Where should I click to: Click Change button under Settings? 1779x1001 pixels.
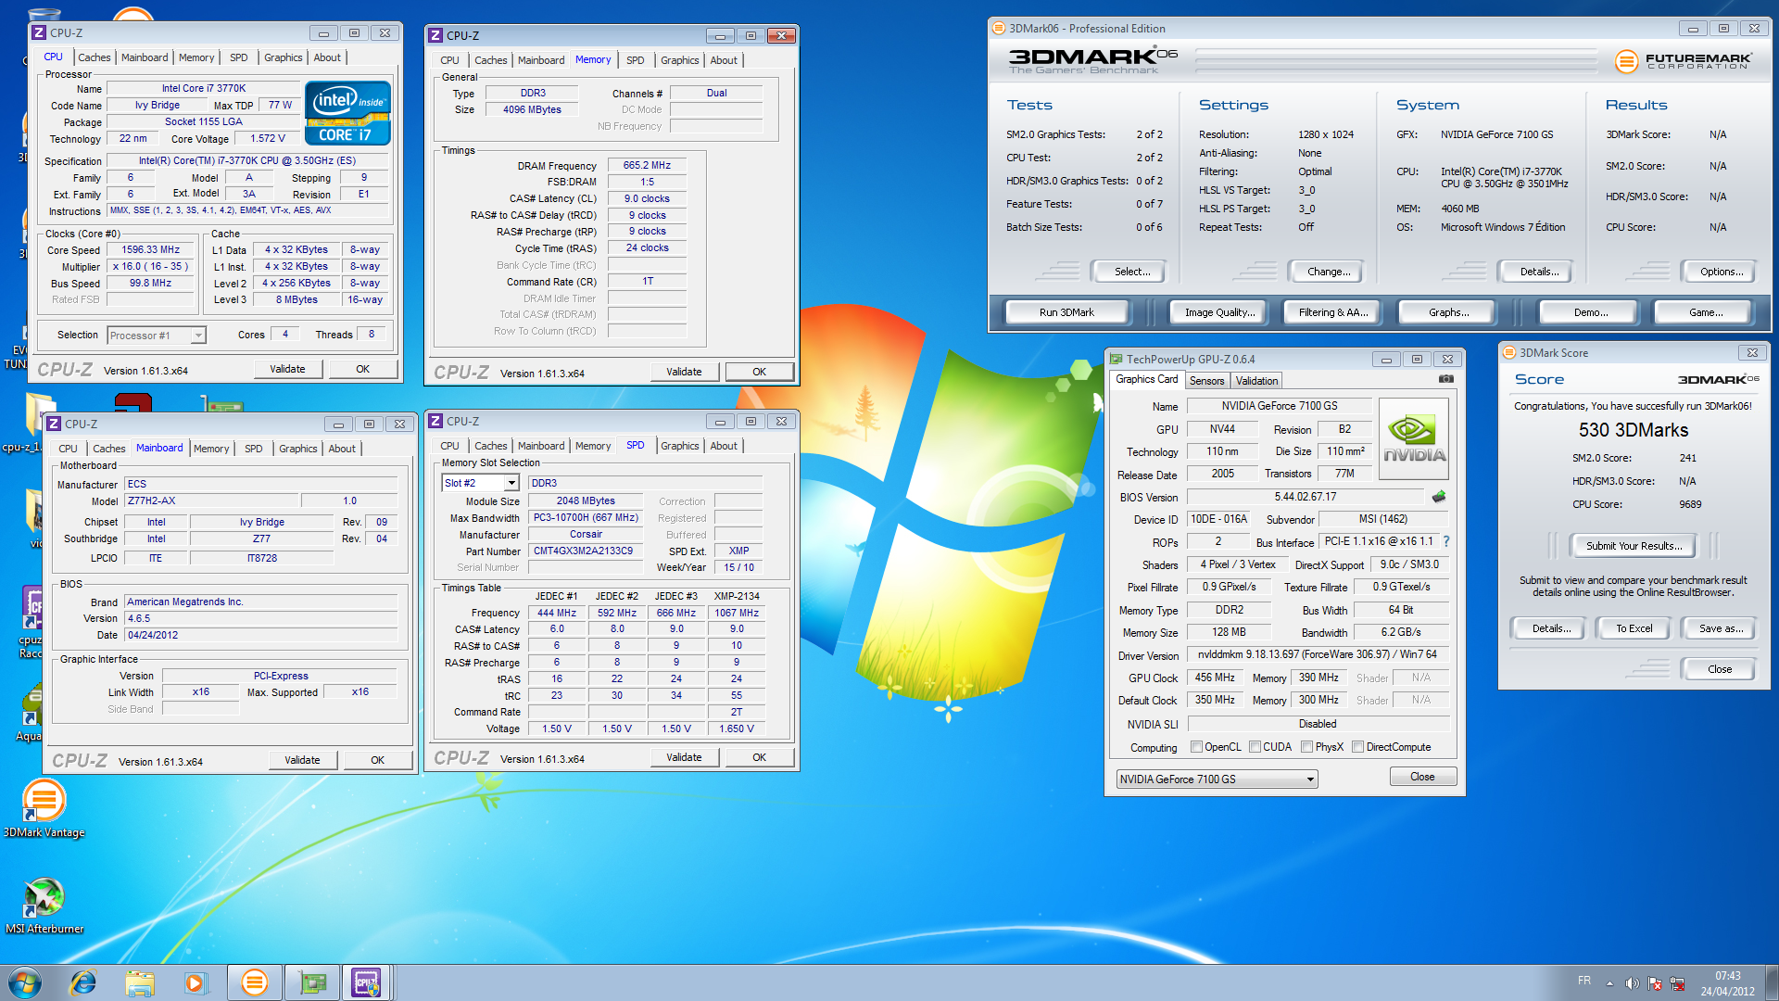click(1328, 272)
